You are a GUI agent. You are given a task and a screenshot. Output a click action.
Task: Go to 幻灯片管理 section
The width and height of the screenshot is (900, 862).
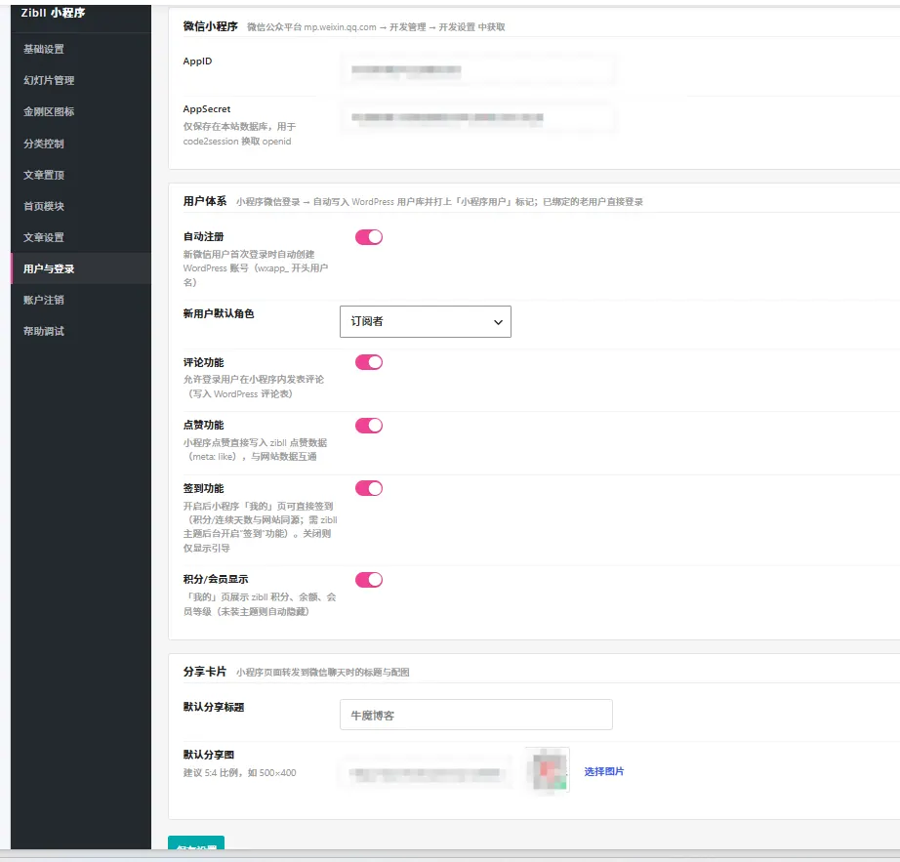coord(81,80)
